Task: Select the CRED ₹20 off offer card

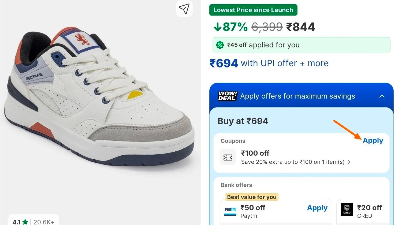Action: point(363,212)
